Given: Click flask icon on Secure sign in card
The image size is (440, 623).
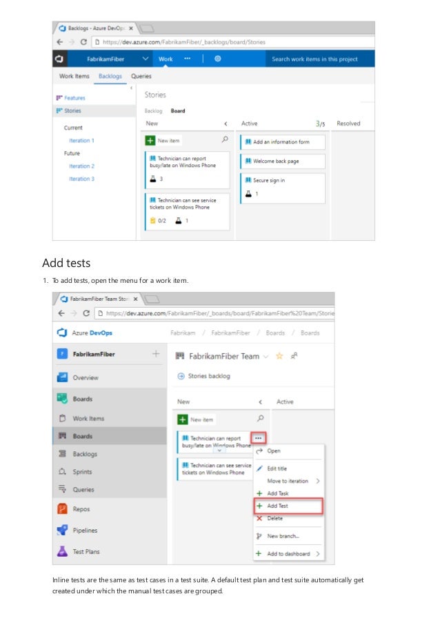Looking at the screenshot, I should tap(248, 194).
